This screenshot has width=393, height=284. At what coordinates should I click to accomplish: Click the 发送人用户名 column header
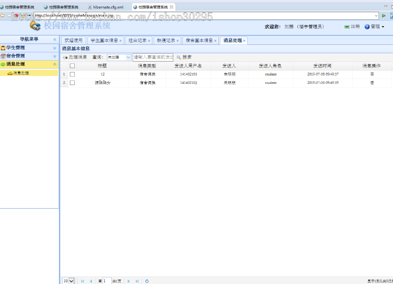pyautogui.click(x=188, y=66)
